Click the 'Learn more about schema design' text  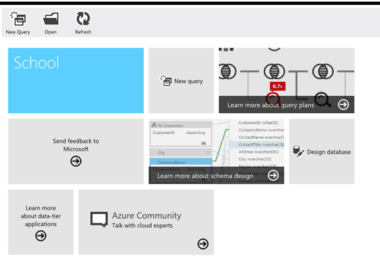(x=205, y=176)
